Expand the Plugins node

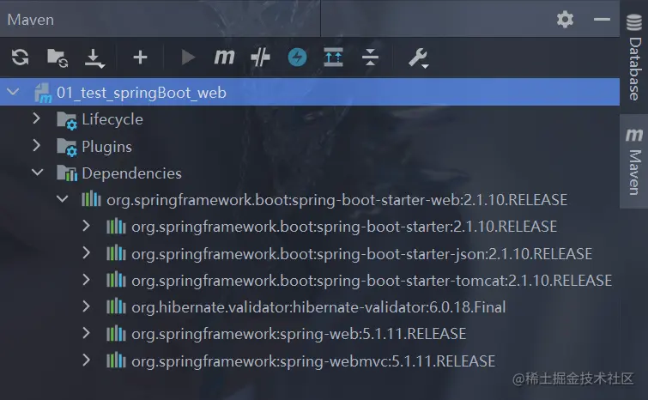36,145
